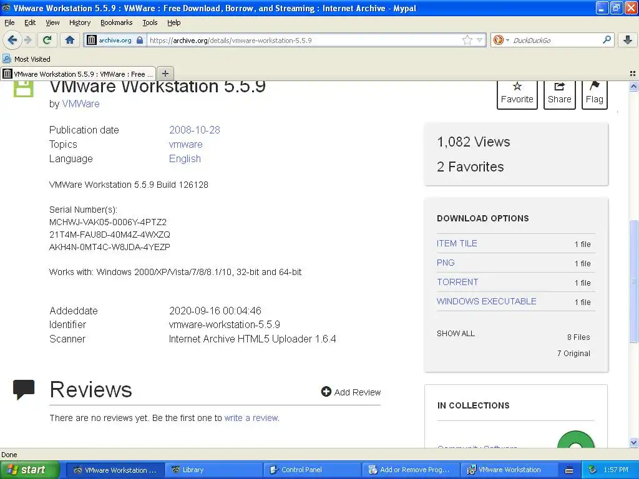Viewport: 639px width, 479px height.
Task: Open the Home page icon
Action: 70,40
